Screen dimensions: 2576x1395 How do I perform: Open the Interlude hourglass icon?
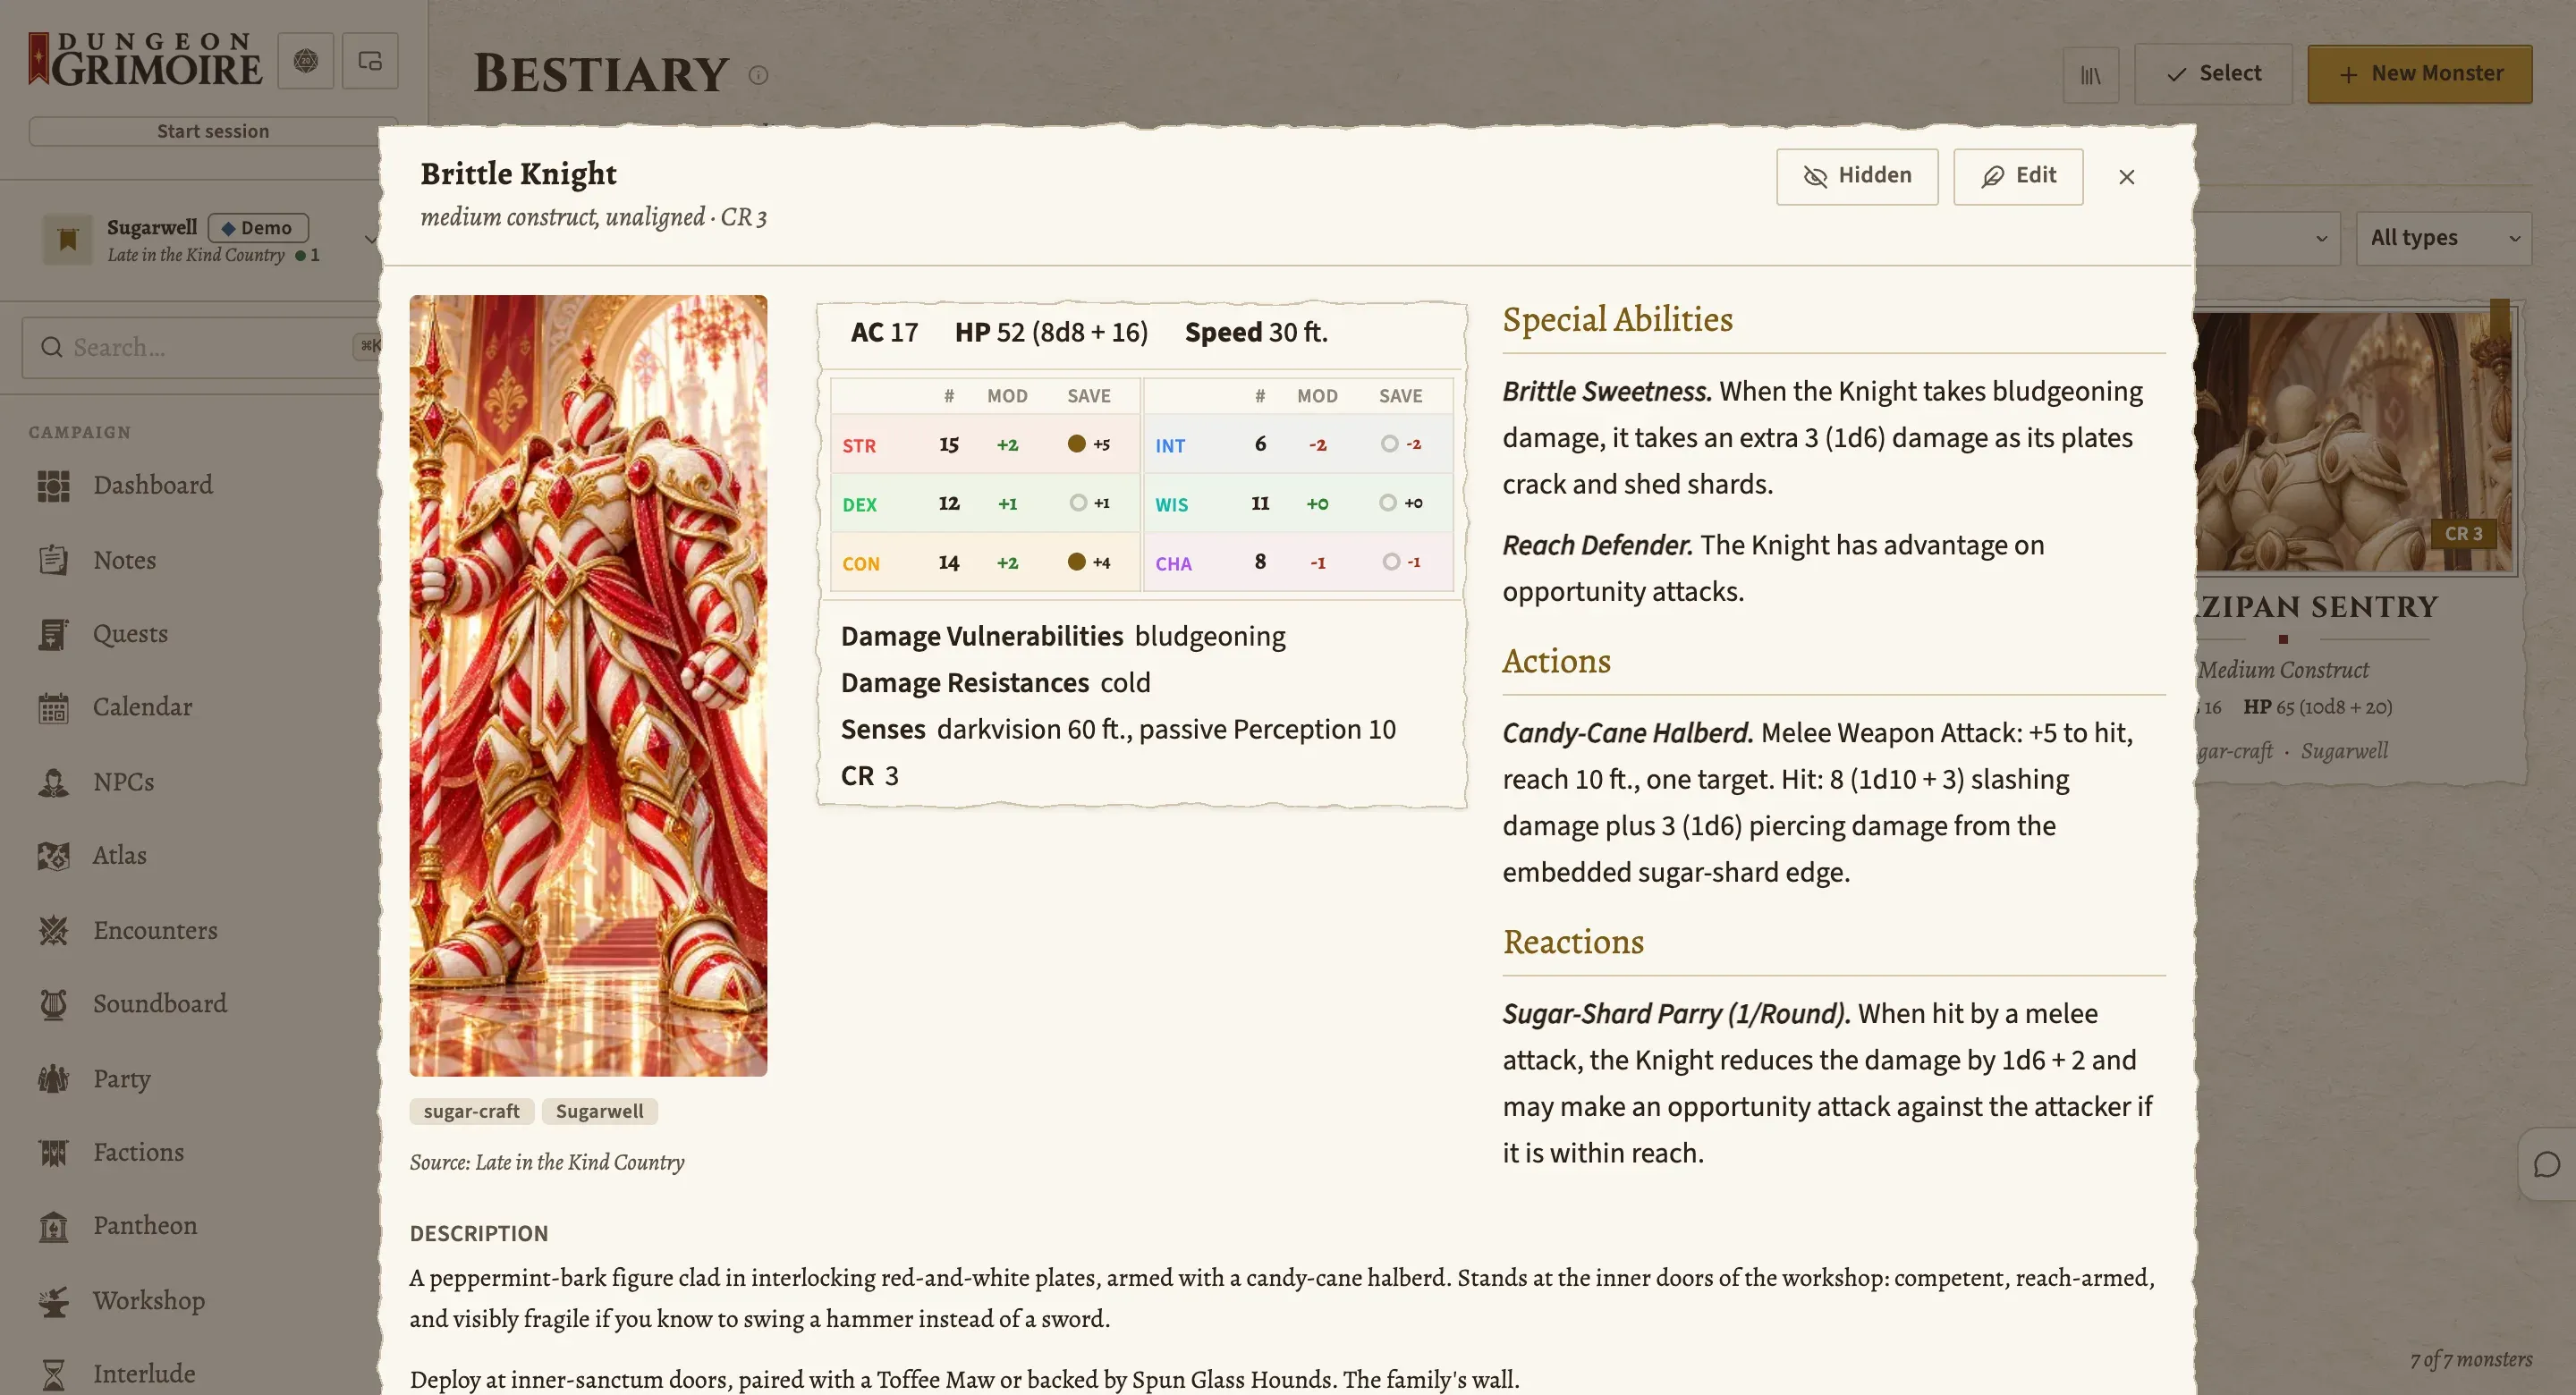[53, 1374]
